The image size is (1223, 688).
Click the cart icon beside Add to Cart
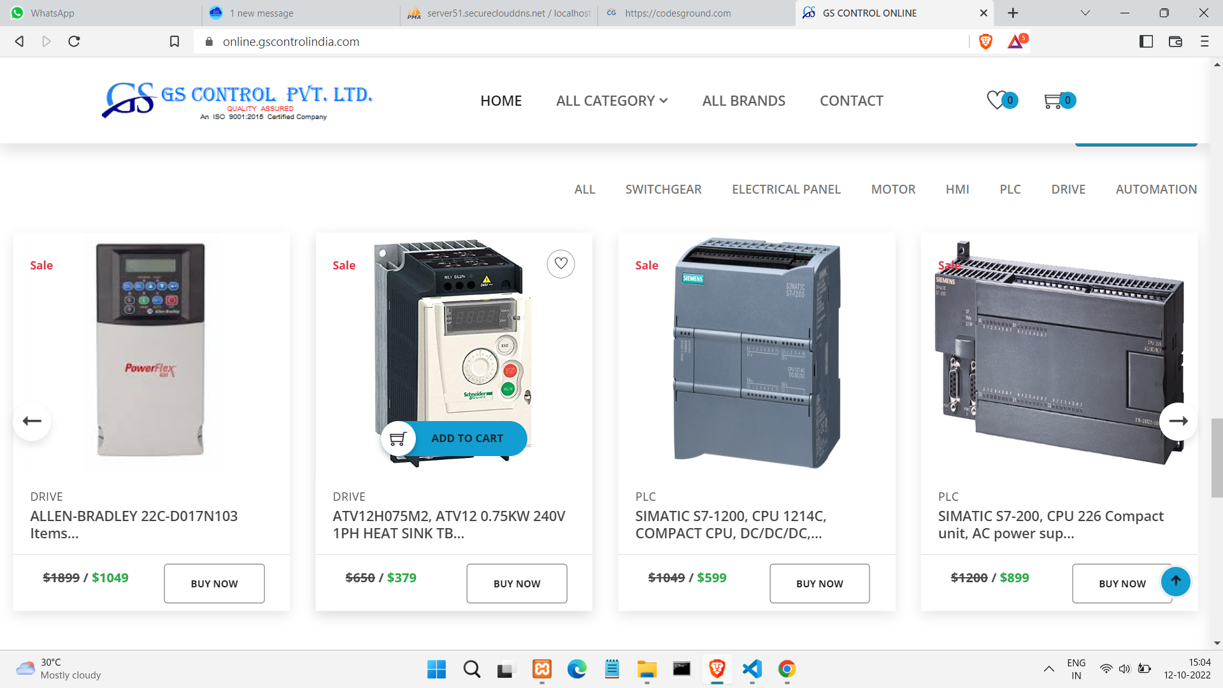398,438
